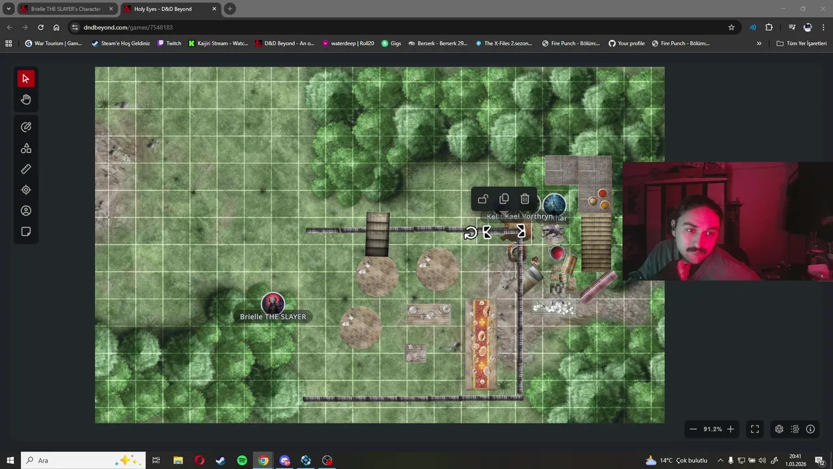The image size is (833, 469).
Task: Select the pointer tool in the map toolbar
Action: click(26, 79)
